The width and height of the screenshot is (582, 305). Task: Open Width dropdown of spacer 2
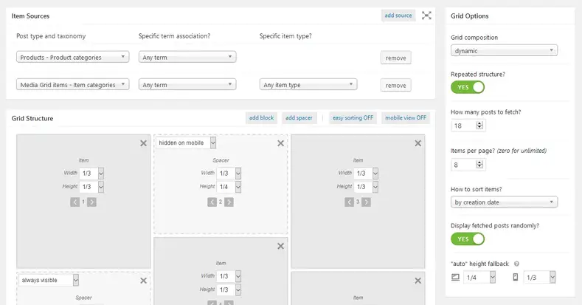[229, 173]
